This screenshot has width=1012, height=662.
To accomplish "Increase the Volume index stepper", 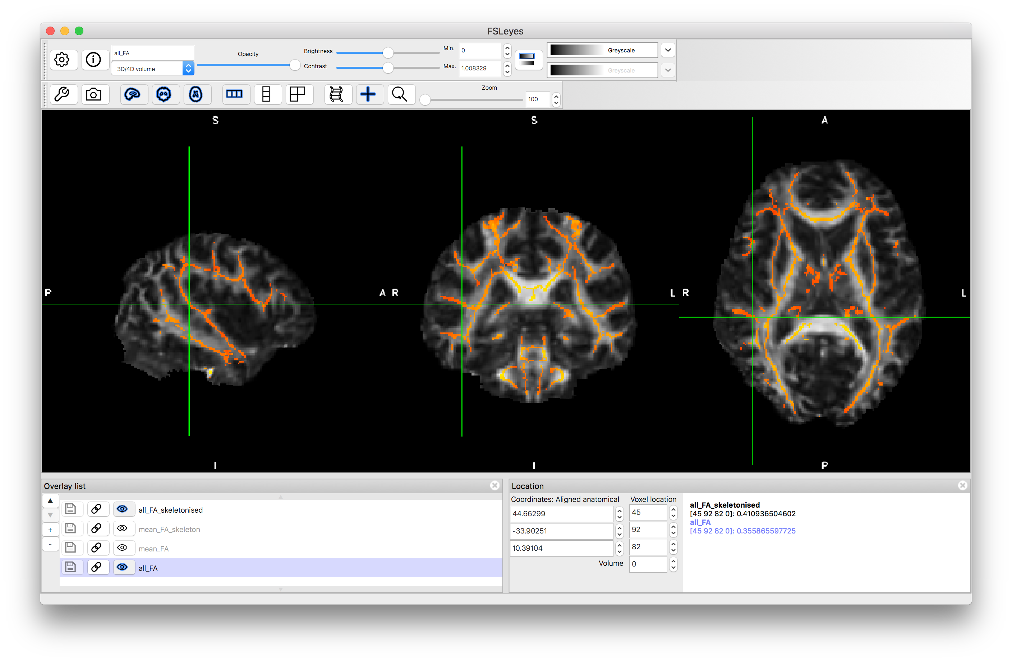I will tap(673, 560).
